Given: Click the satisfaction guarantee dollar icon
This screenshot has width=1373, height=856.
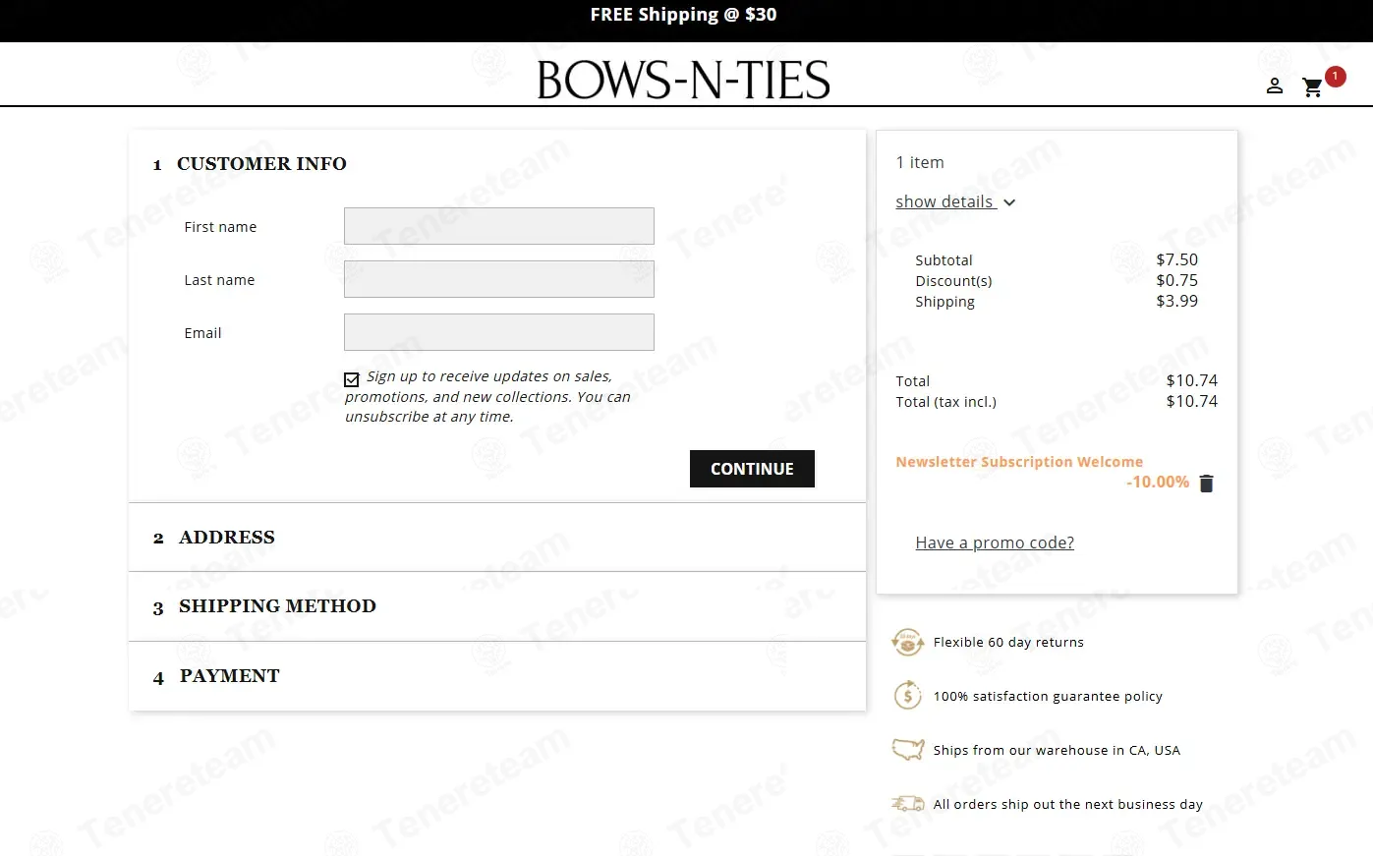Looking at the screenshot, I should pyautogui.click(x=907, y=696).
